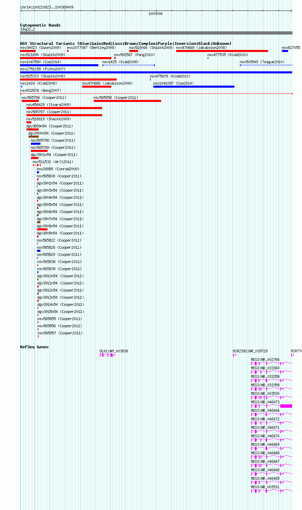Click the dgv3900n54 brown complex bar
Screen dimensions: 302x510
[34, 137]
